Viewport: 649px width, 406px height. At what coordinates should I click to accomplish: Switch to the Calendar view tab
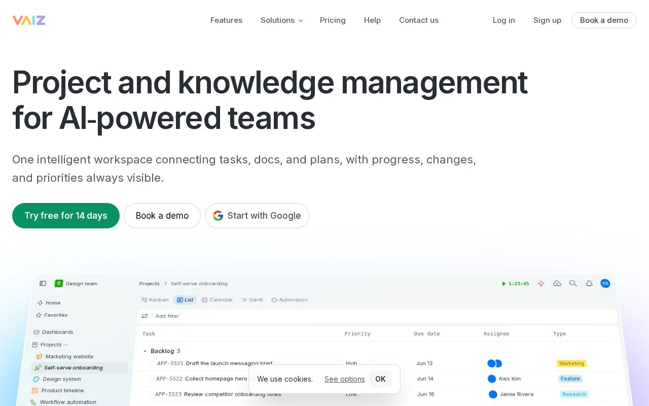click(x=218, y=300)
